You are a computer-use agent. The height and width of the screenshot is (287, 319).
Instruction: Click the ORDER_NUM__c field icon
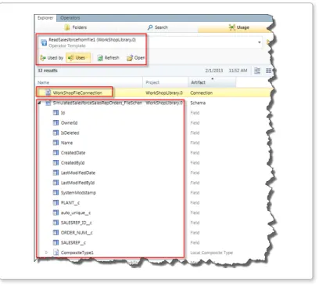[x=56, y=232]
